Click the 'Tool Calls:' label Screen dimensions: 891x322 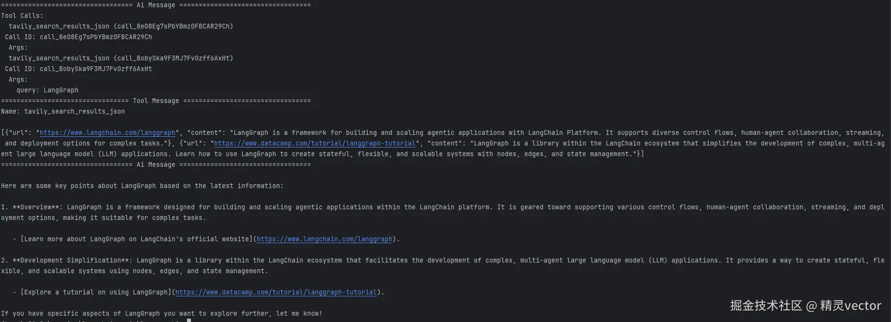click(22, 16)
